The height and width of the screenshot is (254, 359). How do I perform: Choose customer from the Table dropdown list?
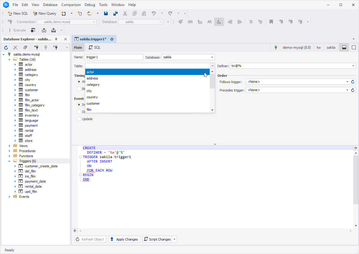[x=93, y=103]
